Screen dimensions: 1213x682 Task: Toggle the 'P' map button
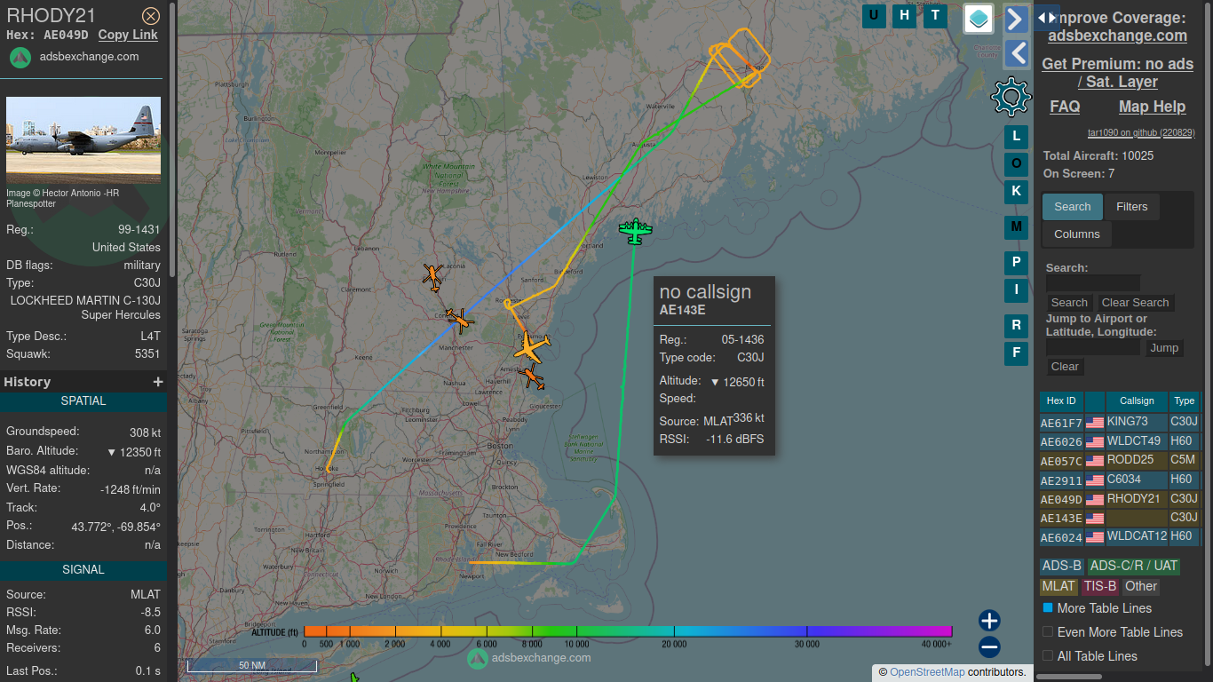(1017, 263)
